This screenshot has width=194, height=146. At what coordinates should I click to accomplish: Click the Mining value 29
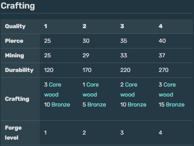(x=86, y=55)
